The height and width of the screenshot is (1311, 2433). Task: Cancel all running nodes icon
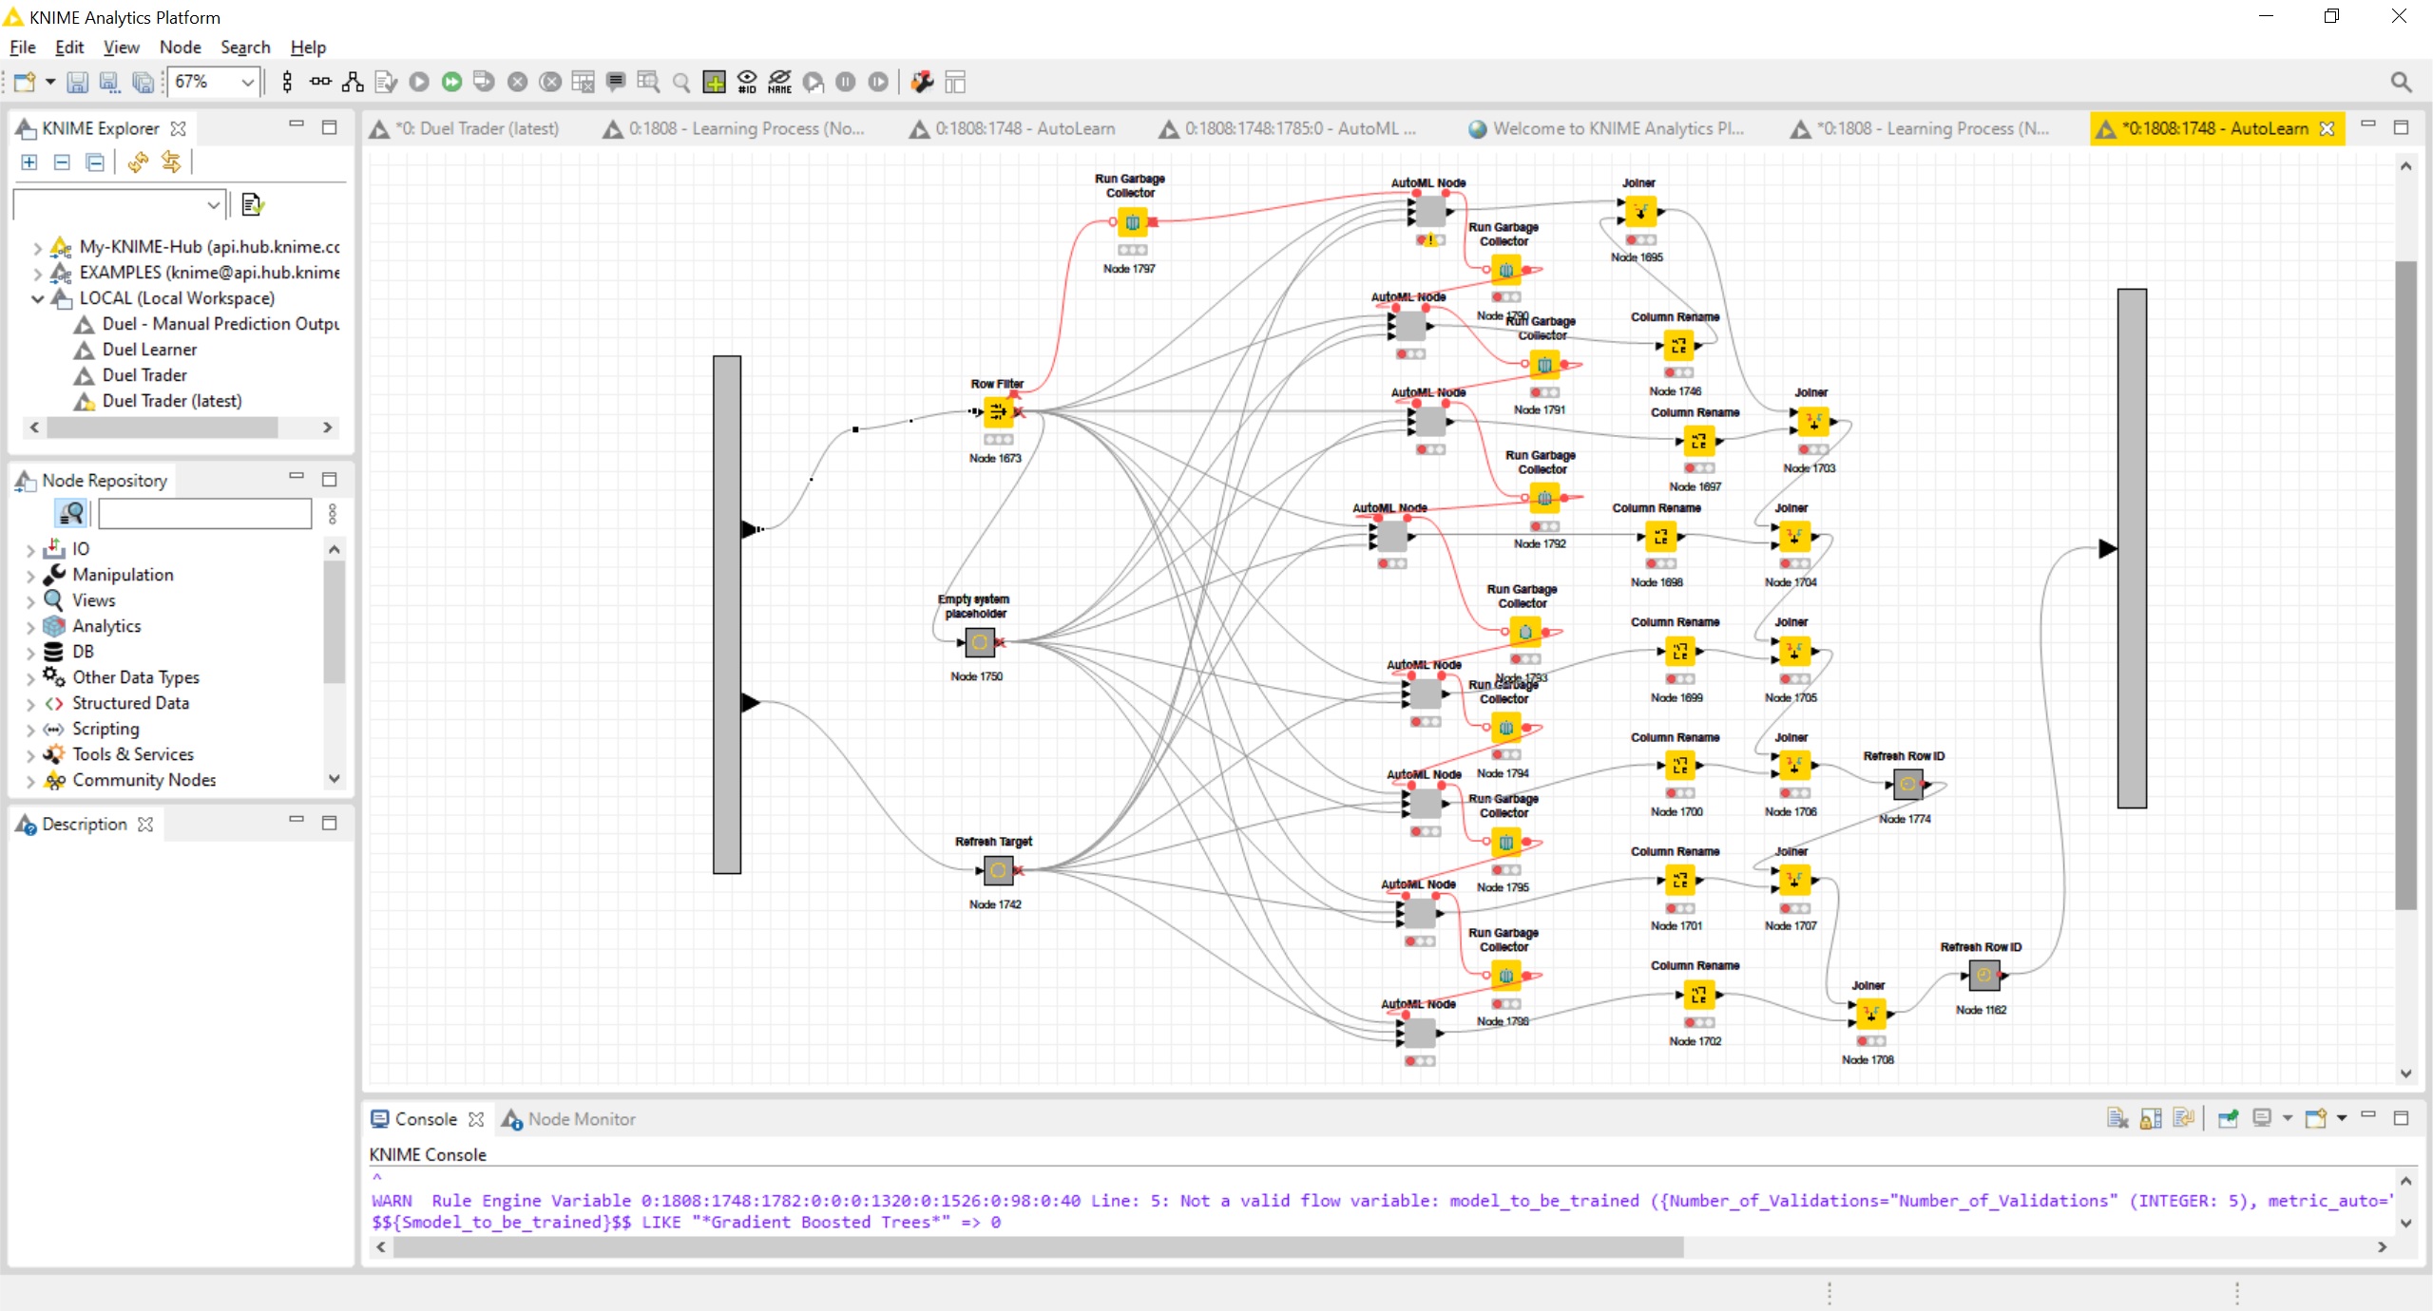pos(550,83)
